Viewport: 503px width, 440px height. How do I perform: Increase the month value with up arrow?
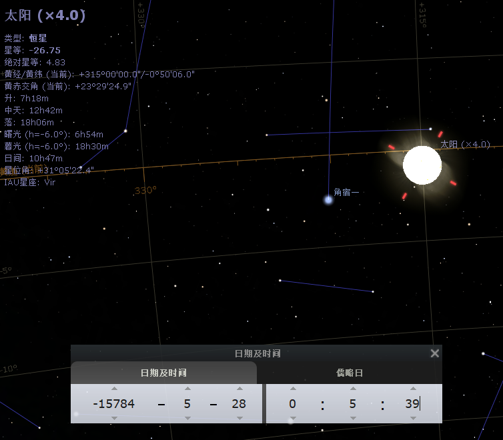pyautogui.click(x=187, y=389)
